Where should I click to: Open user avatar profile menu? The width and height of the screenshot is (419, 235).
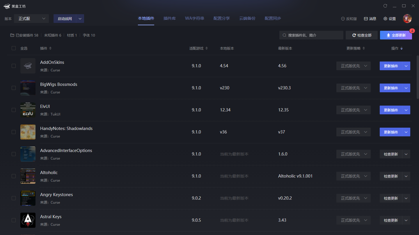407,19
